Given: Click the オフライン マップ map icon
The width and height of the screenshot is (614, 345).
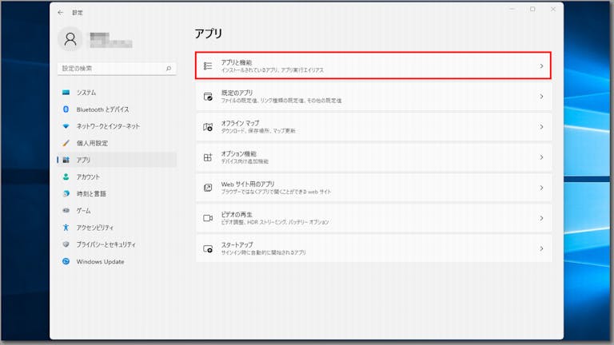Looking at the screenshot, I should pyautogui.click(x=208, y=127).
